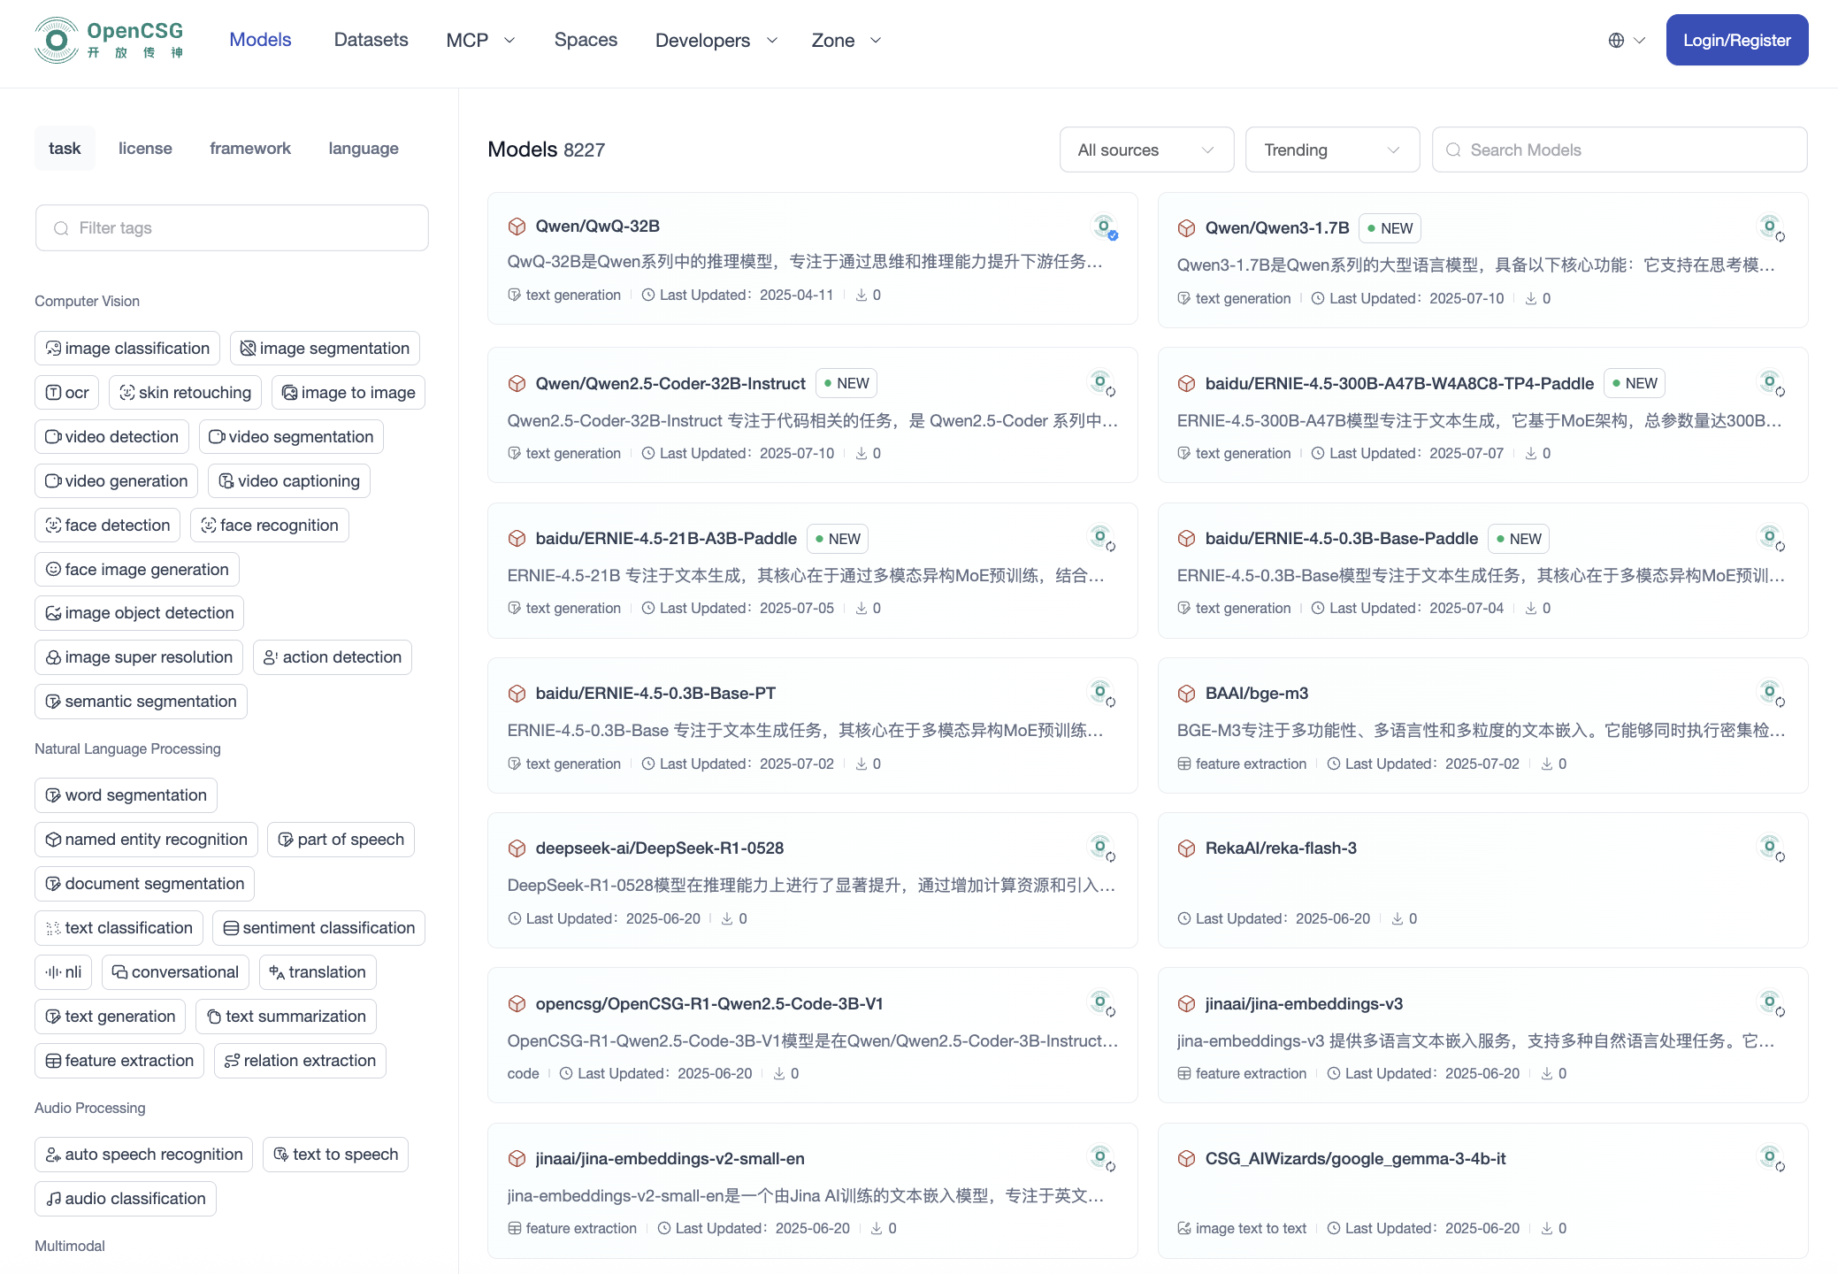Screen dimensions: 1838x1274
Task: Click the QwQ-32B verified source badge icon
Action: [x=1105, y=227]
